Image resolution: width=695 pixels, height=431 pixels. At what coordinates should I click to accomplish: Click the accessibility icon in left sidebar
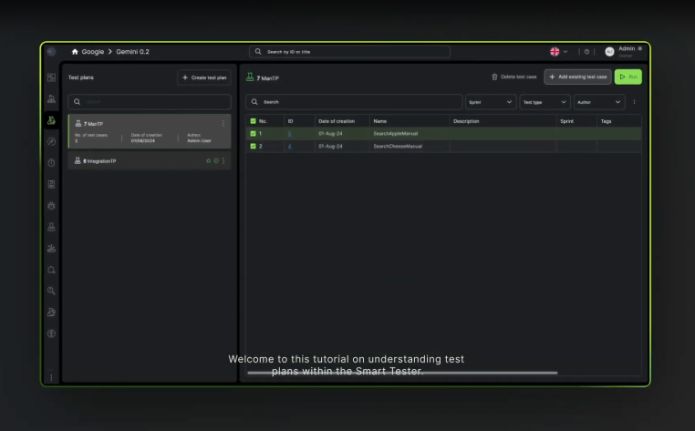pyautogui.click(x=51, y=334)
